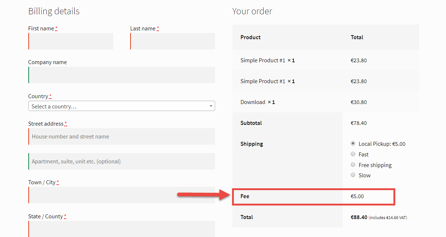The height and width of the screenshot is (237, 446).
Task: Click the Subtotal row label
Action: click(251, 123)
